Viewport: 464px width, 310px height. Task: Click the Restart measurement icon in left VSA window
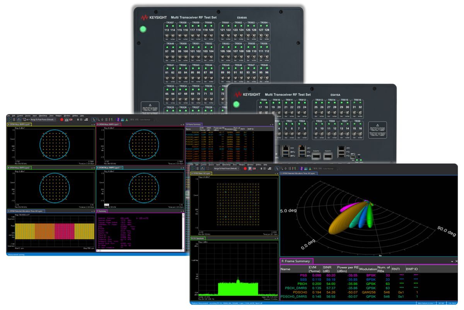point(19,120)
